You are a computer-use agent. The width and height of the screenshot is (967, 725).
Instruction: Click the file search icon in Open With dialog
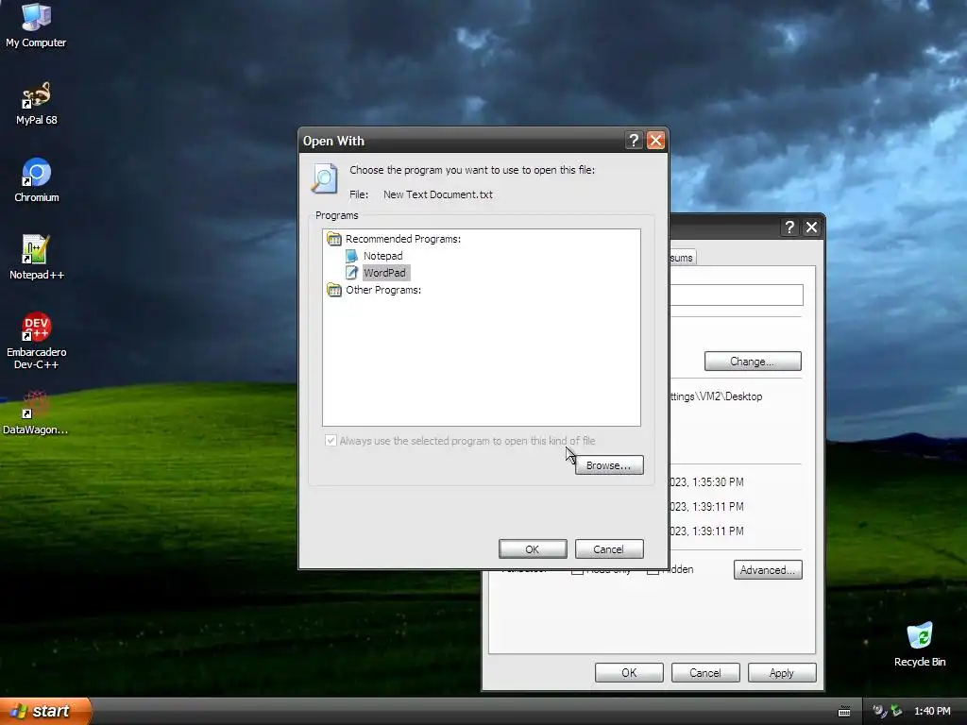[325, 178]
